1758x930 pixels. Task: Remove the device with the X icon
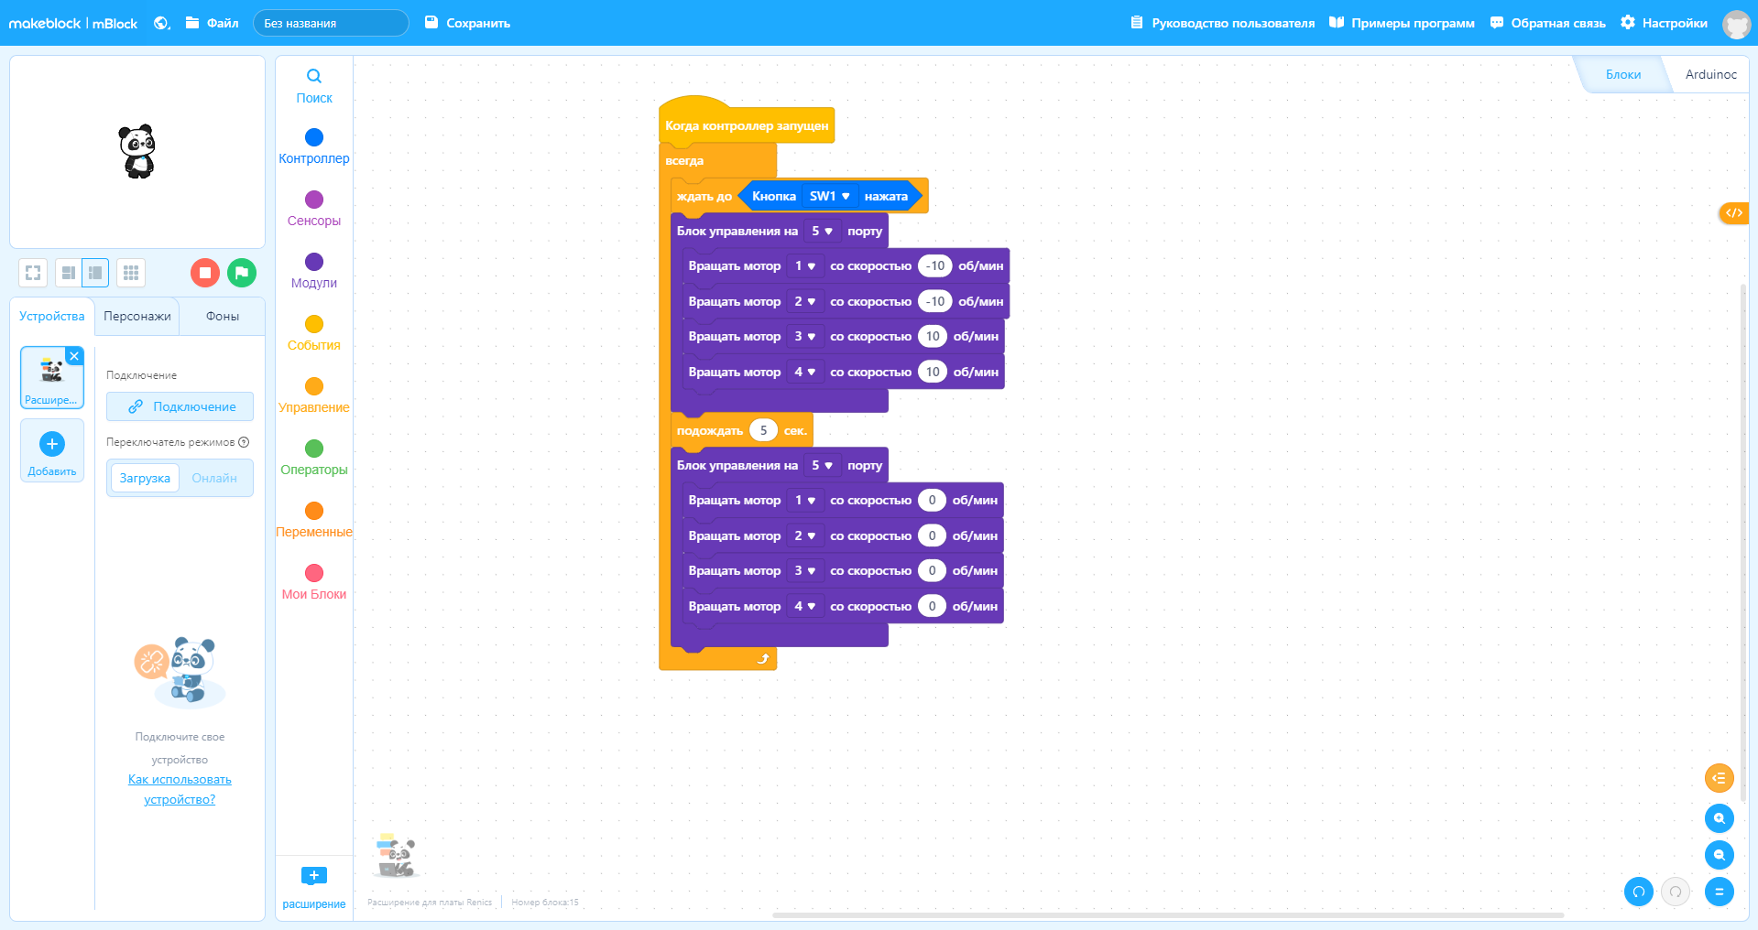(x=75, y=356)
